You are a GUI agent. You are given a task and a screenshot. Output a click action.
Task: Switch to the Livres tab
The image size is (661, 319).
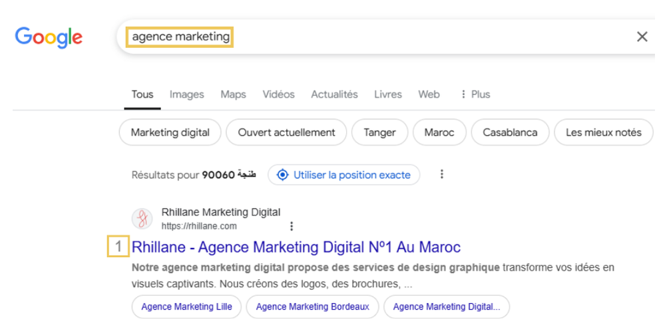[388, 94]
